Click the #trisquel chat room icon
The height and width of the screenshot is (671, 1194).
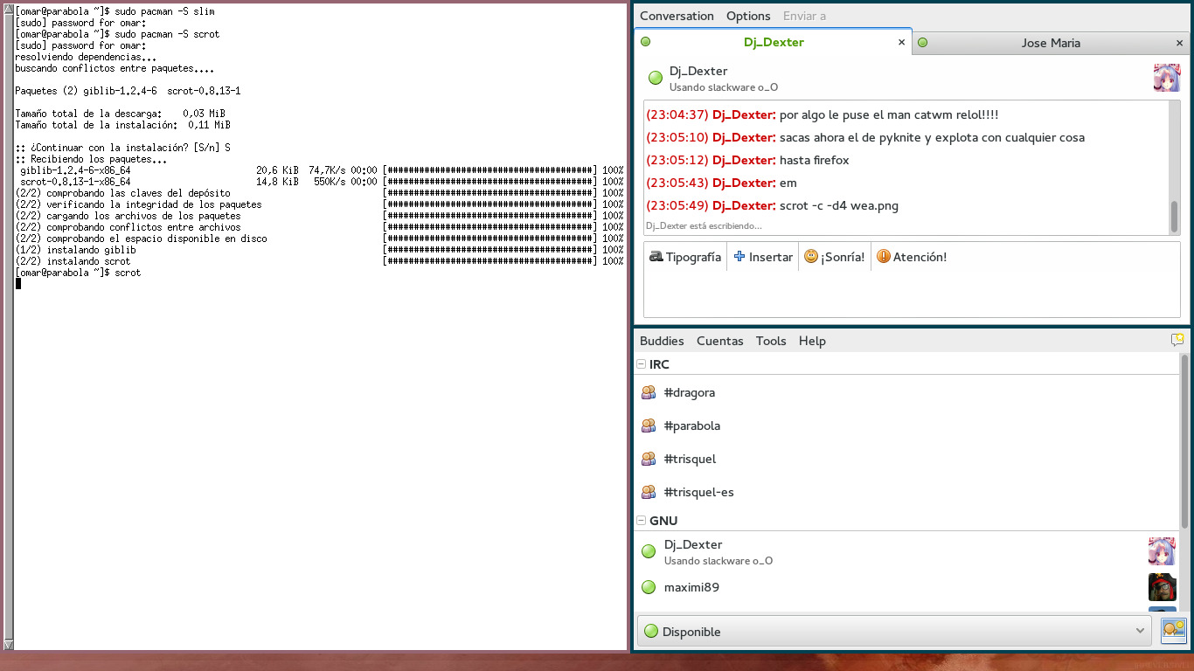coord(649,459)
